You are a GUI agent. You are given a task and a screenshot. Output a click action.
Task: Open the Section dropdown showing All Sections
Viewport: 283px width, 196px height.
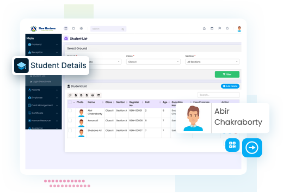[x=212, y=62]
